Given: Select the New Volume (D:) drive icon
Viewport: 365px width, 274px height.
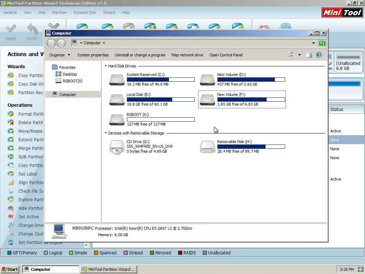Looking at the screenshot, I should pyautogui.click(x=207, y=80).
